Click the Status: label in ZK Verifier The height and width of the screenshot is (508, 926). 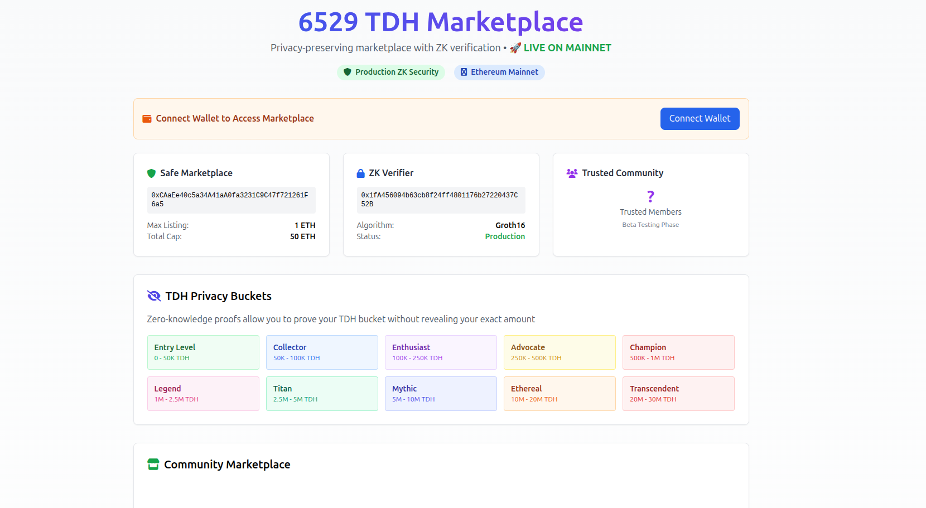coord(369,237)
